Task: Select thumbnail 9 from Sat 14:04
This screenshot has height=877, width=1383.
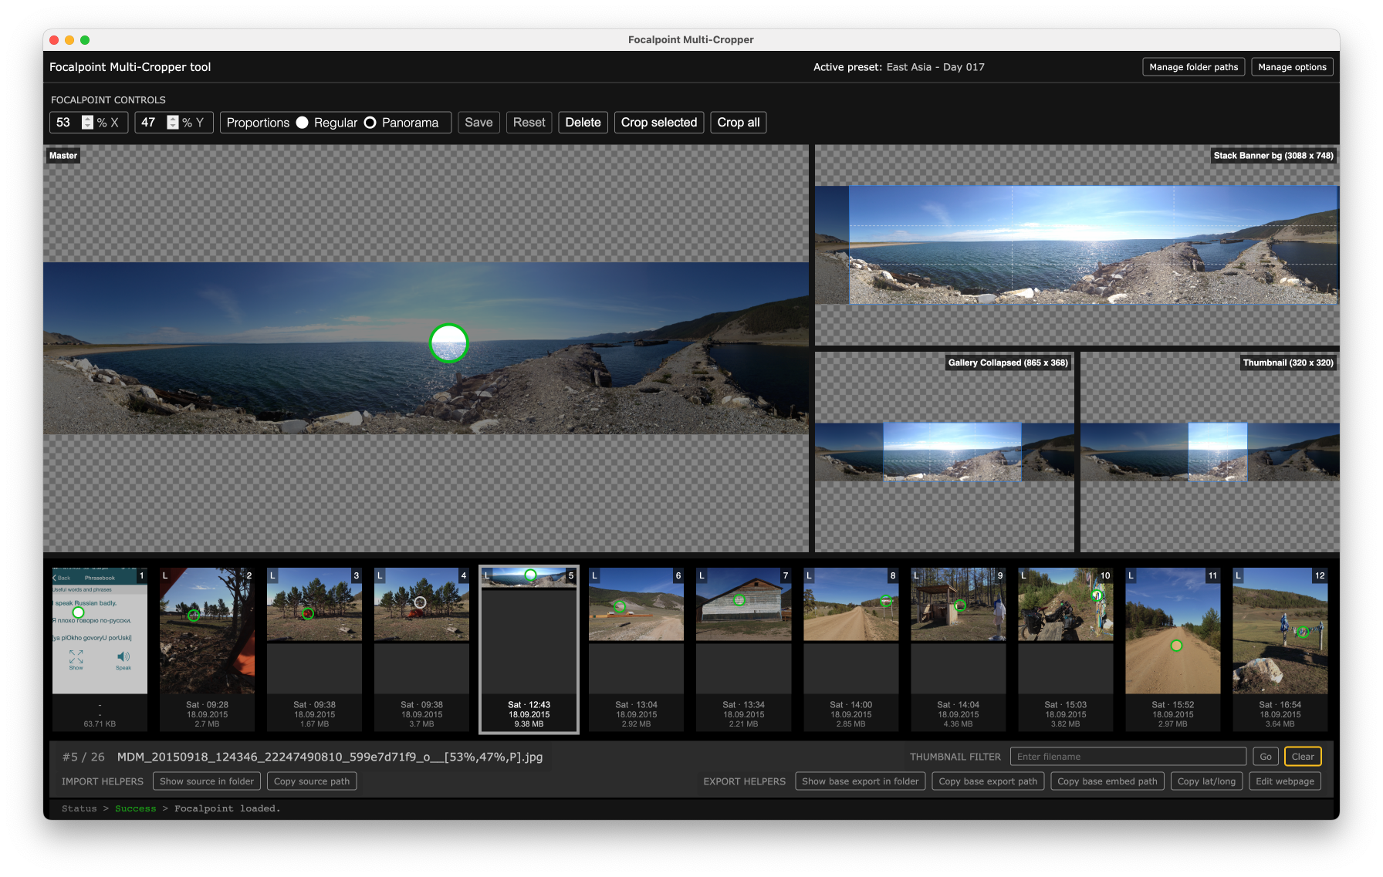Action: coord(958,649)
